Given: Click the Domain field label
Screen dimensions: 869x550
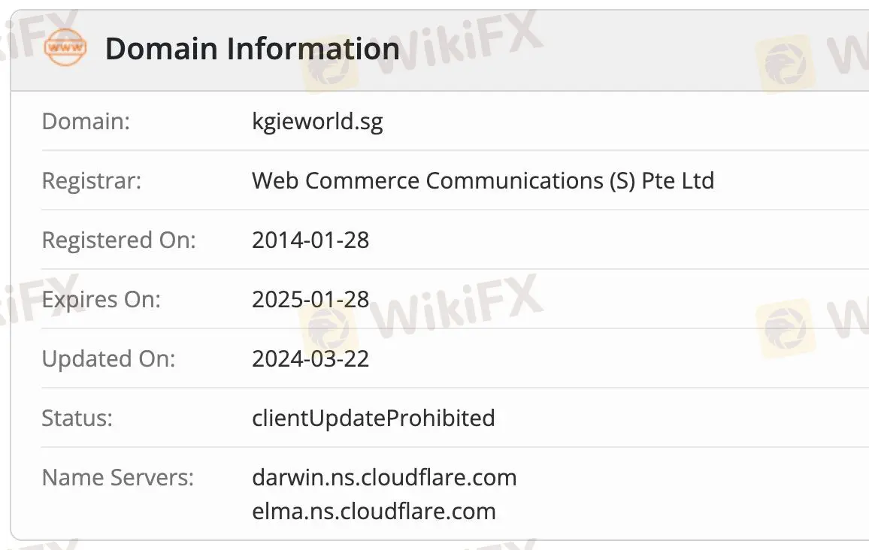Looking at the screenshot, I should click(86, 121).
